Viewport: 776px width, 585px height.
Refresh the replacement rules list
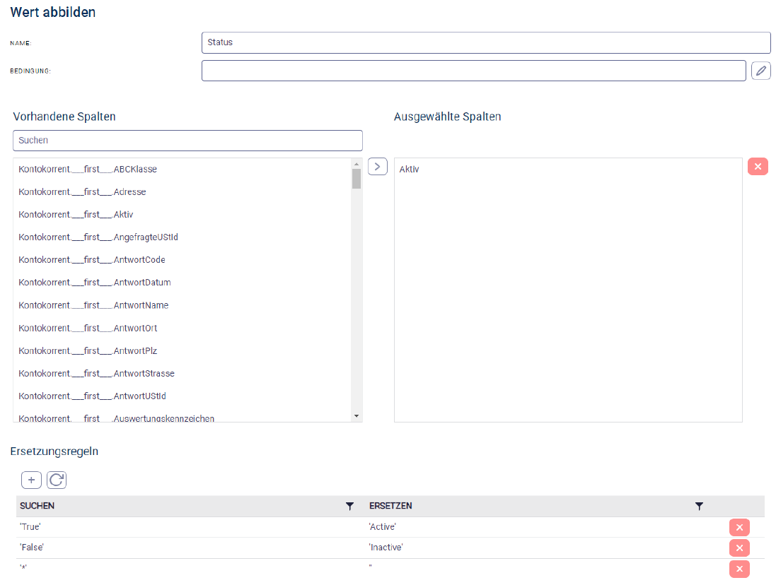(57, 480)
